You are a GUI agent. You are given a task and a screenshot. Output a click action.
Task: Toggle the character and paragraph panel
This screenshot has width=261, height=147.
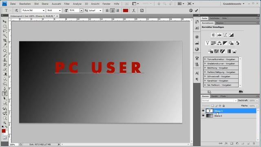coord(142,10)
